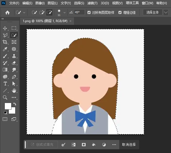Screen dimensions: 171x153
Task: Select the Pen tool
Action: click(x=14, y=77)
